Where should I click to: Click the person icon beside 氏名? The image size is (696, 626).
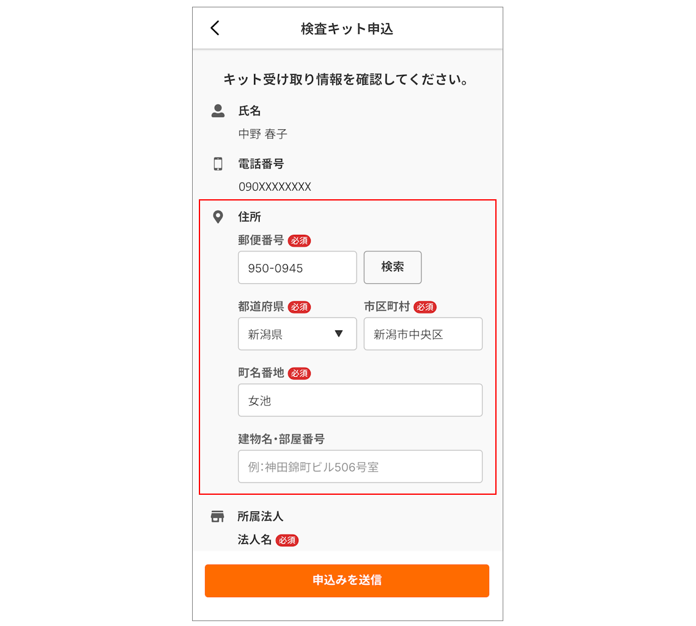tap(217, 111)
